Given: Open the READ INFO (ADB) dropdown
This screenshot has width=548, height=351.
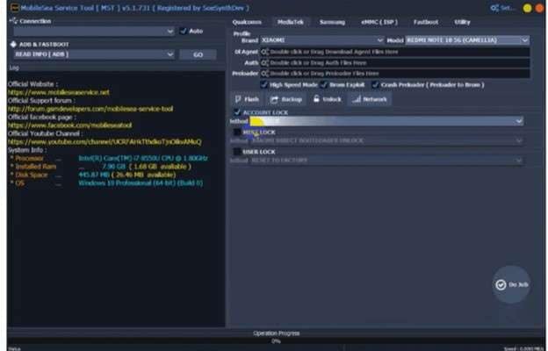Looking at the screenshot, I should [94, 54].
